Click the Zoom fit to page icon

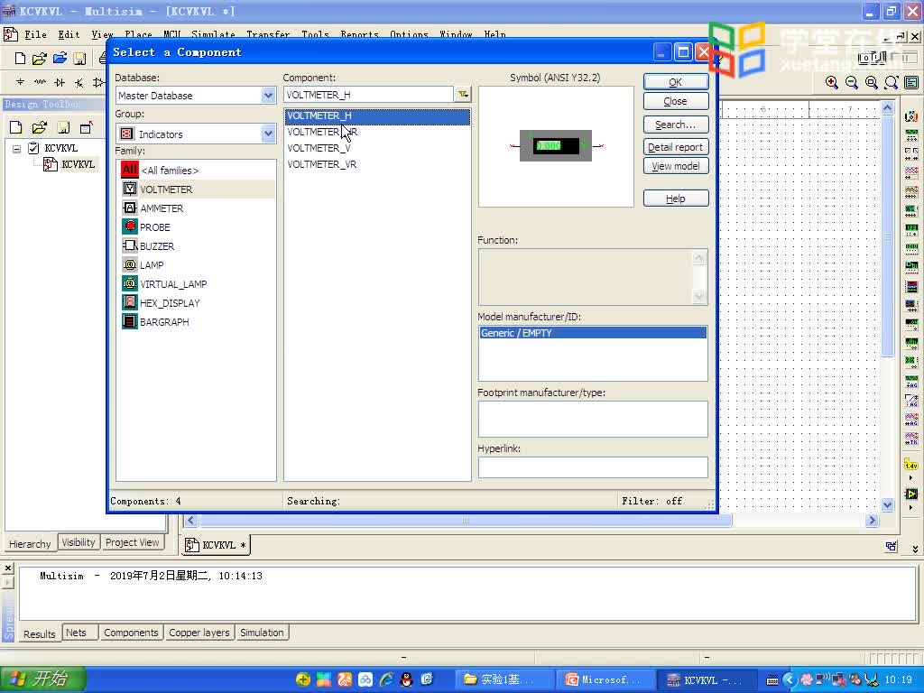pos(892,82)
